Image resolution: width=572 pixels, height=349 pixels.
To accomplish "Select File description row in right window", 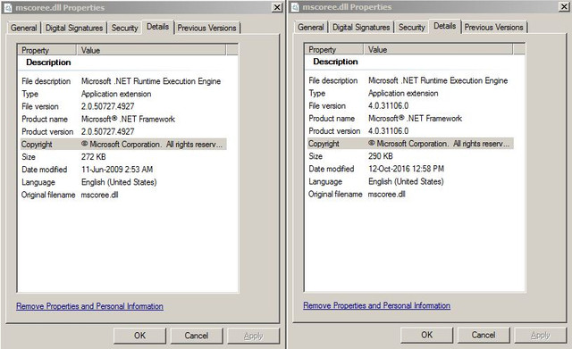I will point(410,80).
